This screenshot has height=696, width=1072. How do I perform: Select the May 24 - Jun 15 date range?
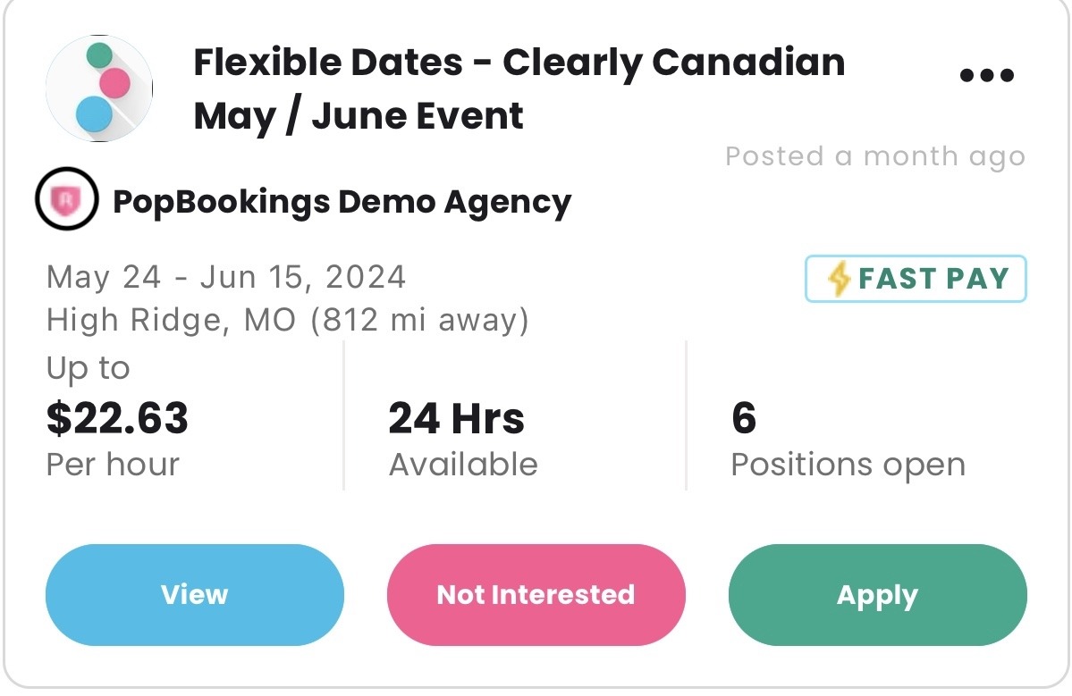(x=226, y=277)
